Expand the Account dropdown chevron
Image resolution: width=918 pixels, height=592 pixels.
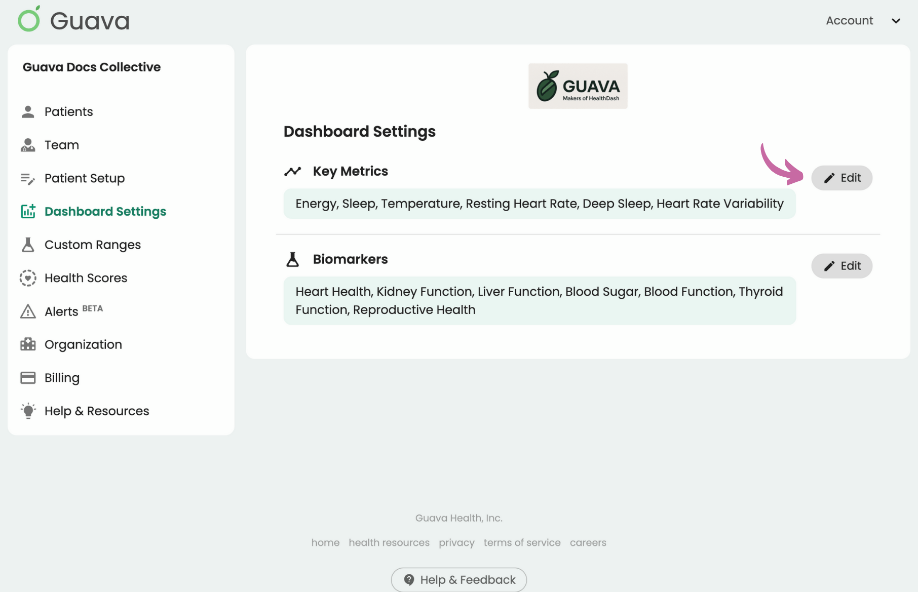coord(896,21)
